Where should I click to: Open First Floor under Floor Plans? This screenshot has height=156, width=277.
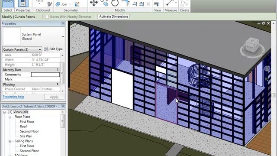[x=27, y=122]
